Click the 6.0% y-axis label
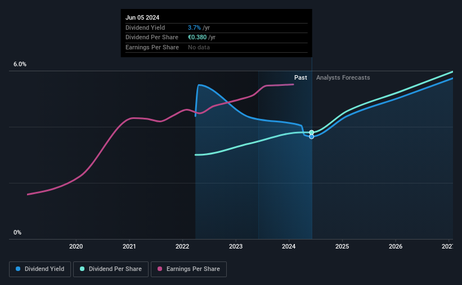 [x=20, y=65]
